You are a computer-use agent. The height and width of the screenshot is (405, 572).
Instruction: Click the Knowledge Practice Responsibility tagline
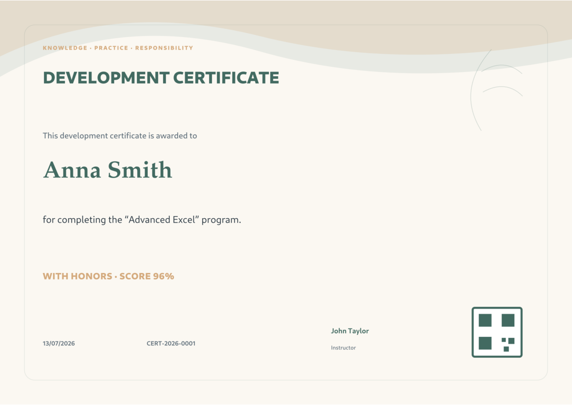(x=118, y=48)
